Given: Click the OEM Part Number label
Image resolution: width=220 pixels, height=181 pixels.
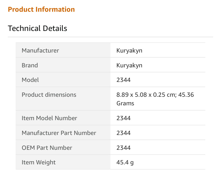Looking at the screenshot, I should [x=47, y=148].
